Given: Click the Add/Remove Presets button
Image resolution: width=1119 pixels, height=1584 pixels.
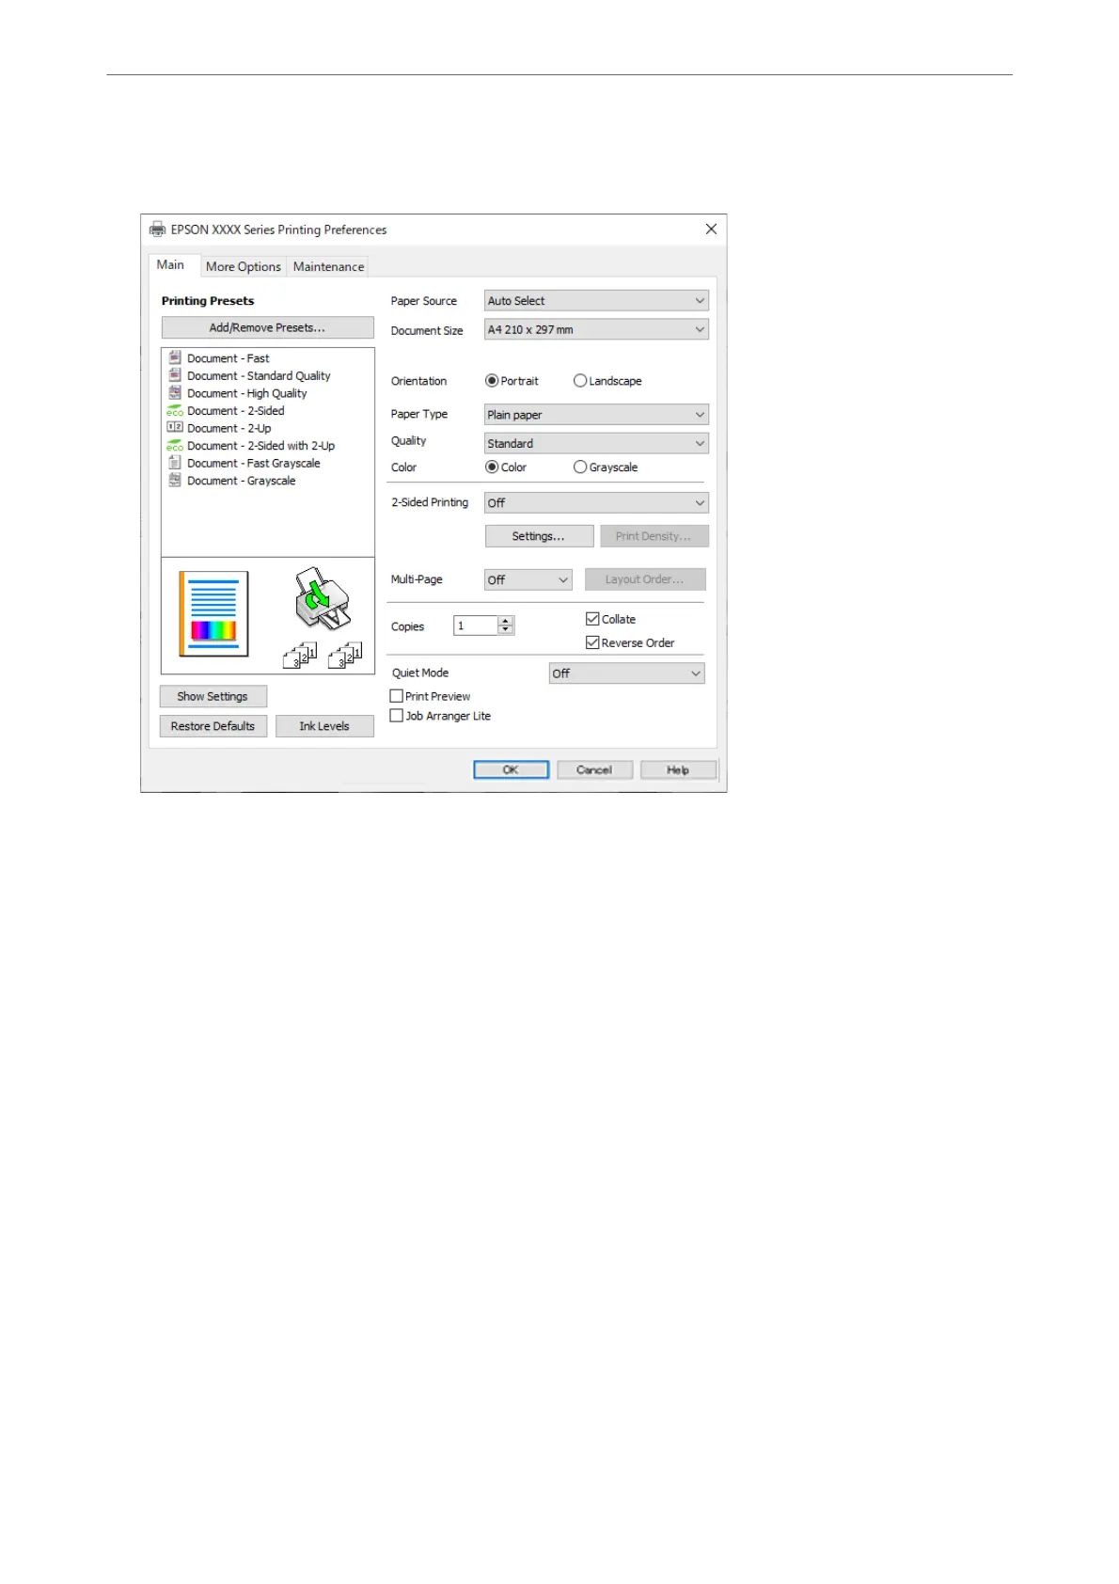Looking at the screenshot, I should click(268, 327).
